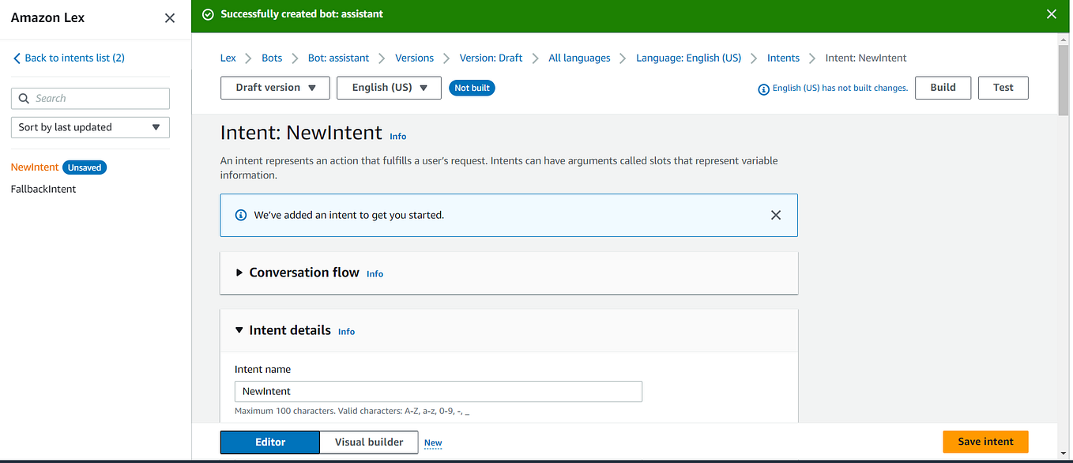
Task: Click inside the Intent name field
Action: pos(438,391)
